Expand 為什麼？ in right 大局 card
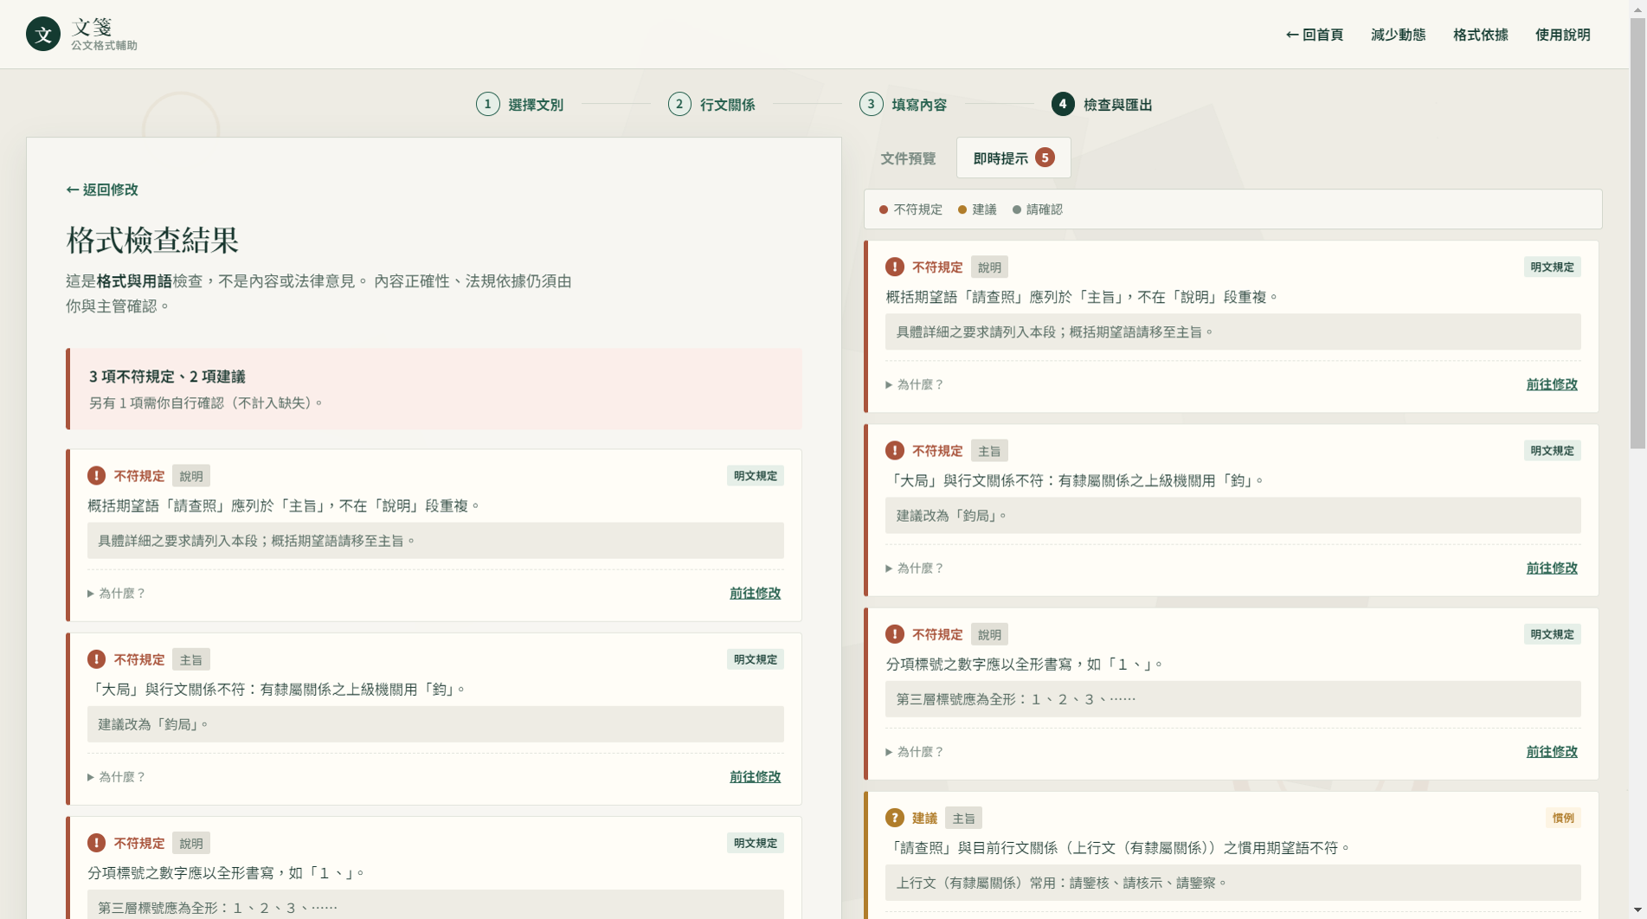The image size is (1647, 919). click(915, 569)
